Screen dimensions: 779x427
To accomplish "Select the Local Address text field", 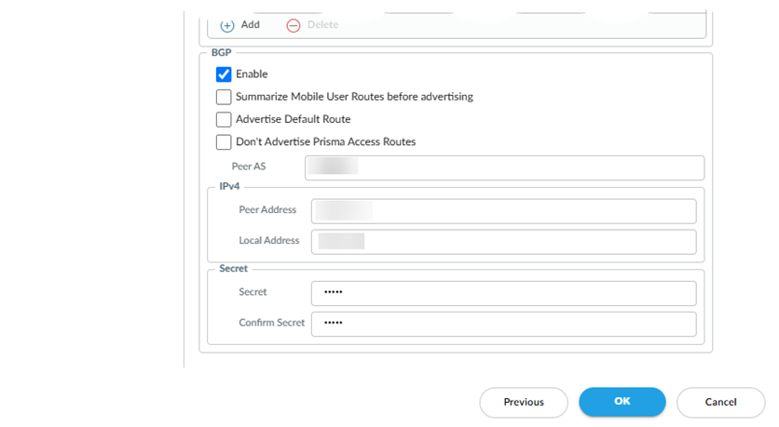I will point(504,242).
